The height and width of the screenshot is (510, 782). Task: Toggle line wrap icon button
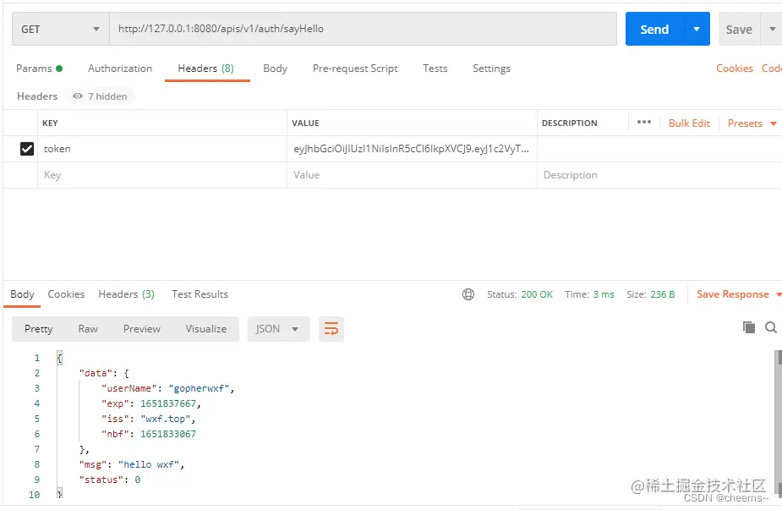[331, 329]
